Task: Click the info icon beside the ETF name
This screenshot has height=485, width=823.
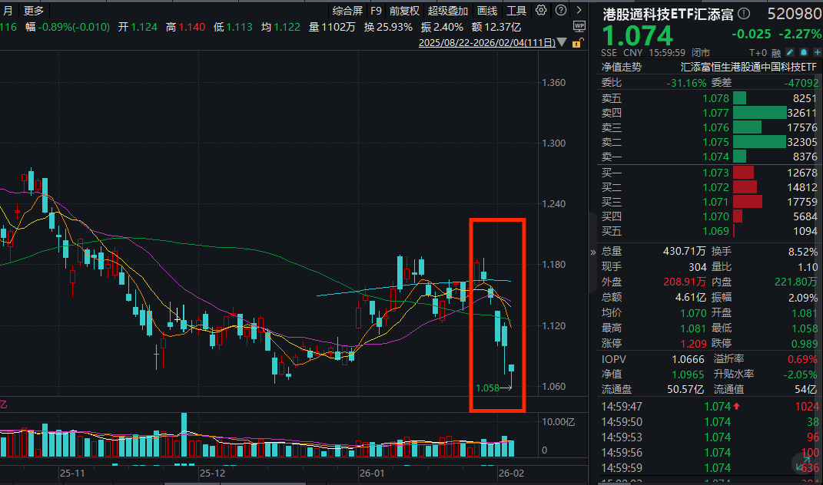Action: pos(743,15)
